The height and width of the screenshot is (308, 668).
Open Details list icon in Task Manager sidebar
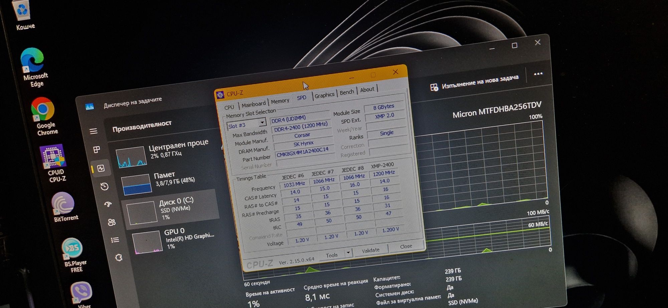tap(115, 240)
